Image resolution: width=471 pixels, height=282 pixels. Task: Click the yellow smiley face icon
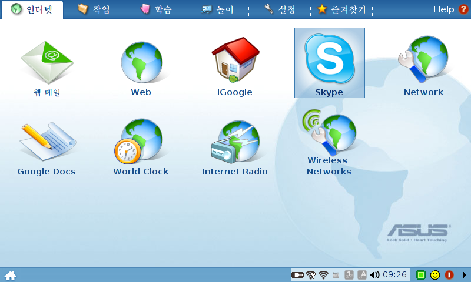tap(435, 275)
